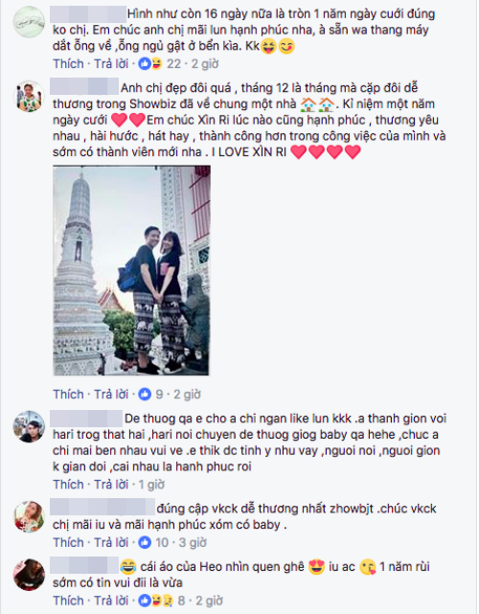The image size is (479, 614).
Task: Click Trả lời under 'De thuong qa' comment
Action: [111, 485]
